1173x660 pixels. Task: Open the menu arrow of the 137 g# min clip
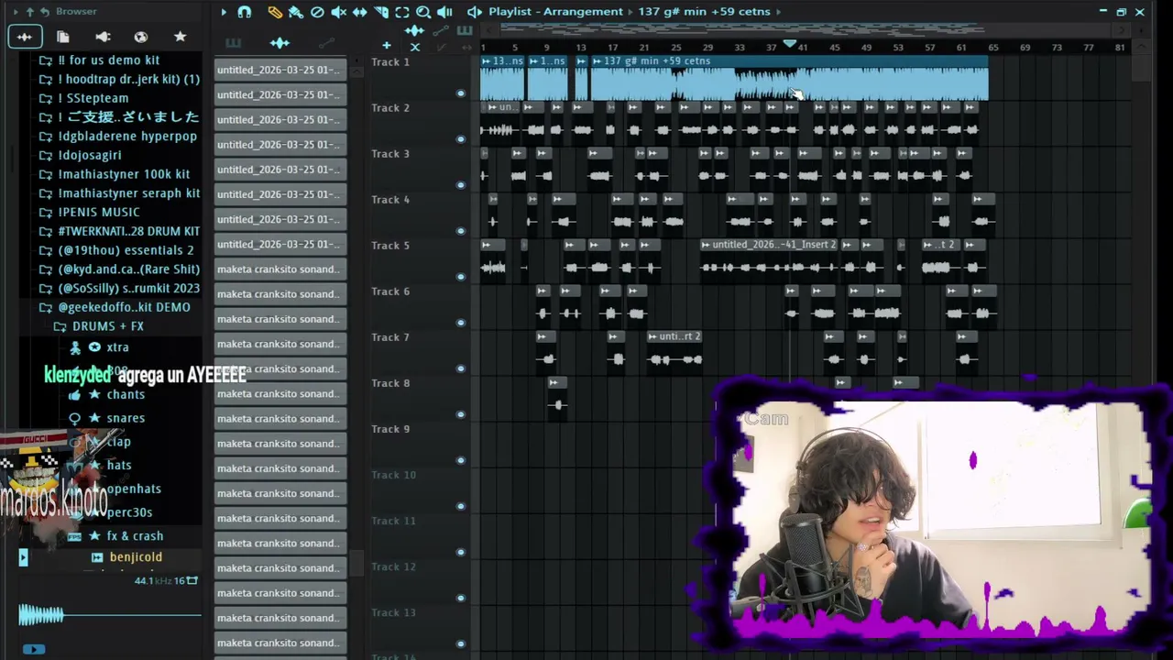(x=597, y=61)
